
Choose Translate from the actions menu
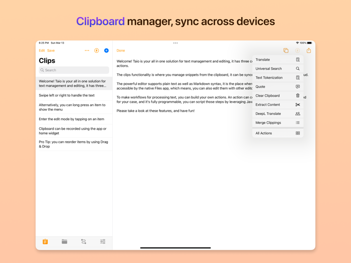278,60
